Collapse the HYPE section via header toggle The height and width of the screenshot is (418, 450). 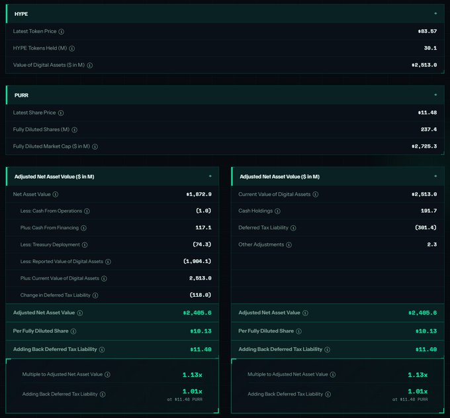click(x=435, y=13)
